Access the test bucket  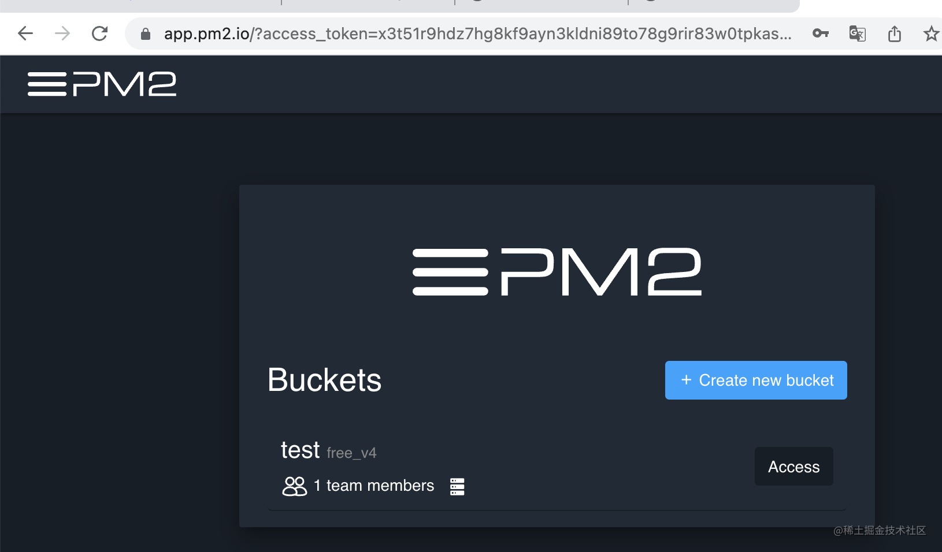point(793,466)
